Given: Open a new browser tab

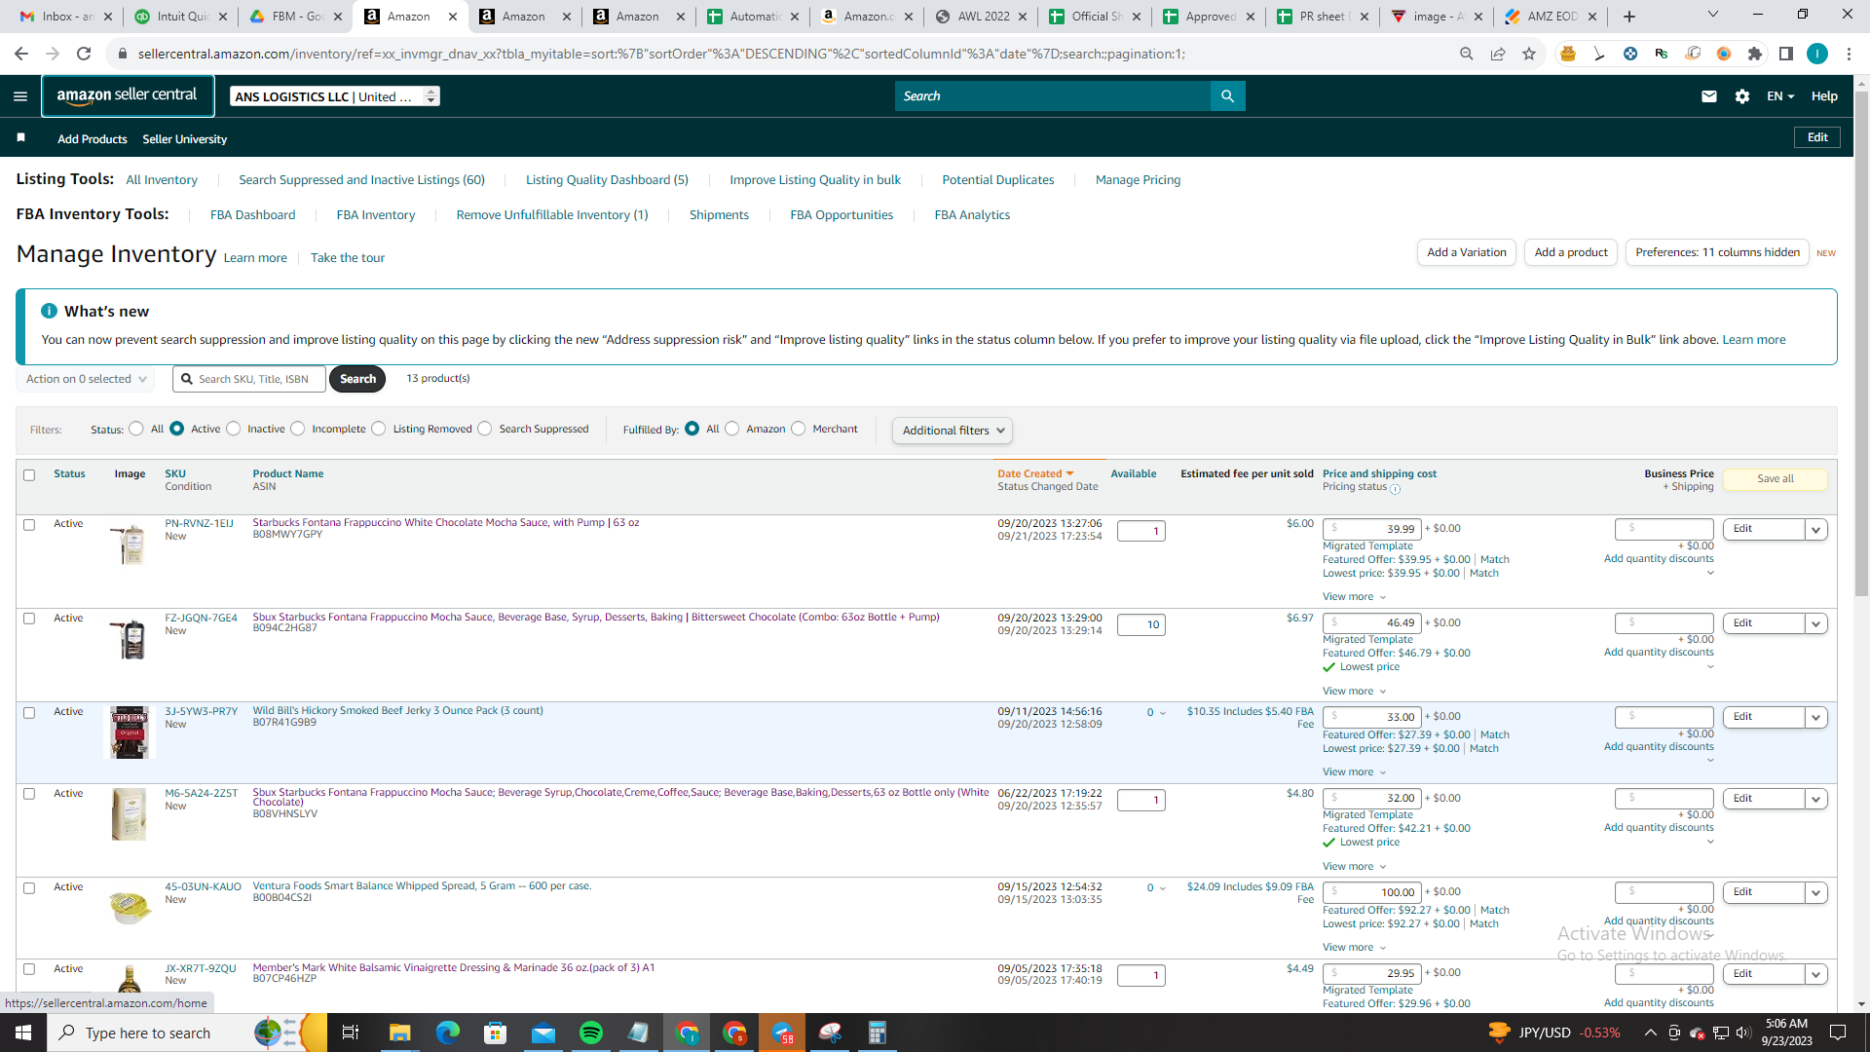Looking at the screenshot, I should (x=1629, y=17).
